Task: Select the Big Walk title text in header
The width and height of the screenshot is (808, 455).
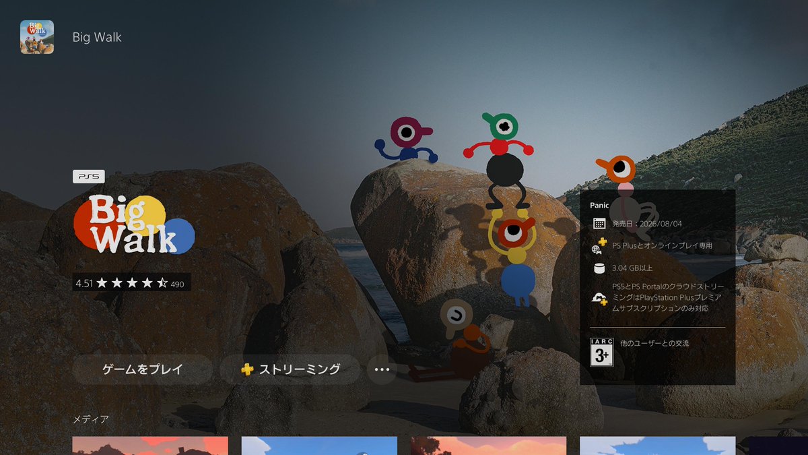Action: coord(97,37)
